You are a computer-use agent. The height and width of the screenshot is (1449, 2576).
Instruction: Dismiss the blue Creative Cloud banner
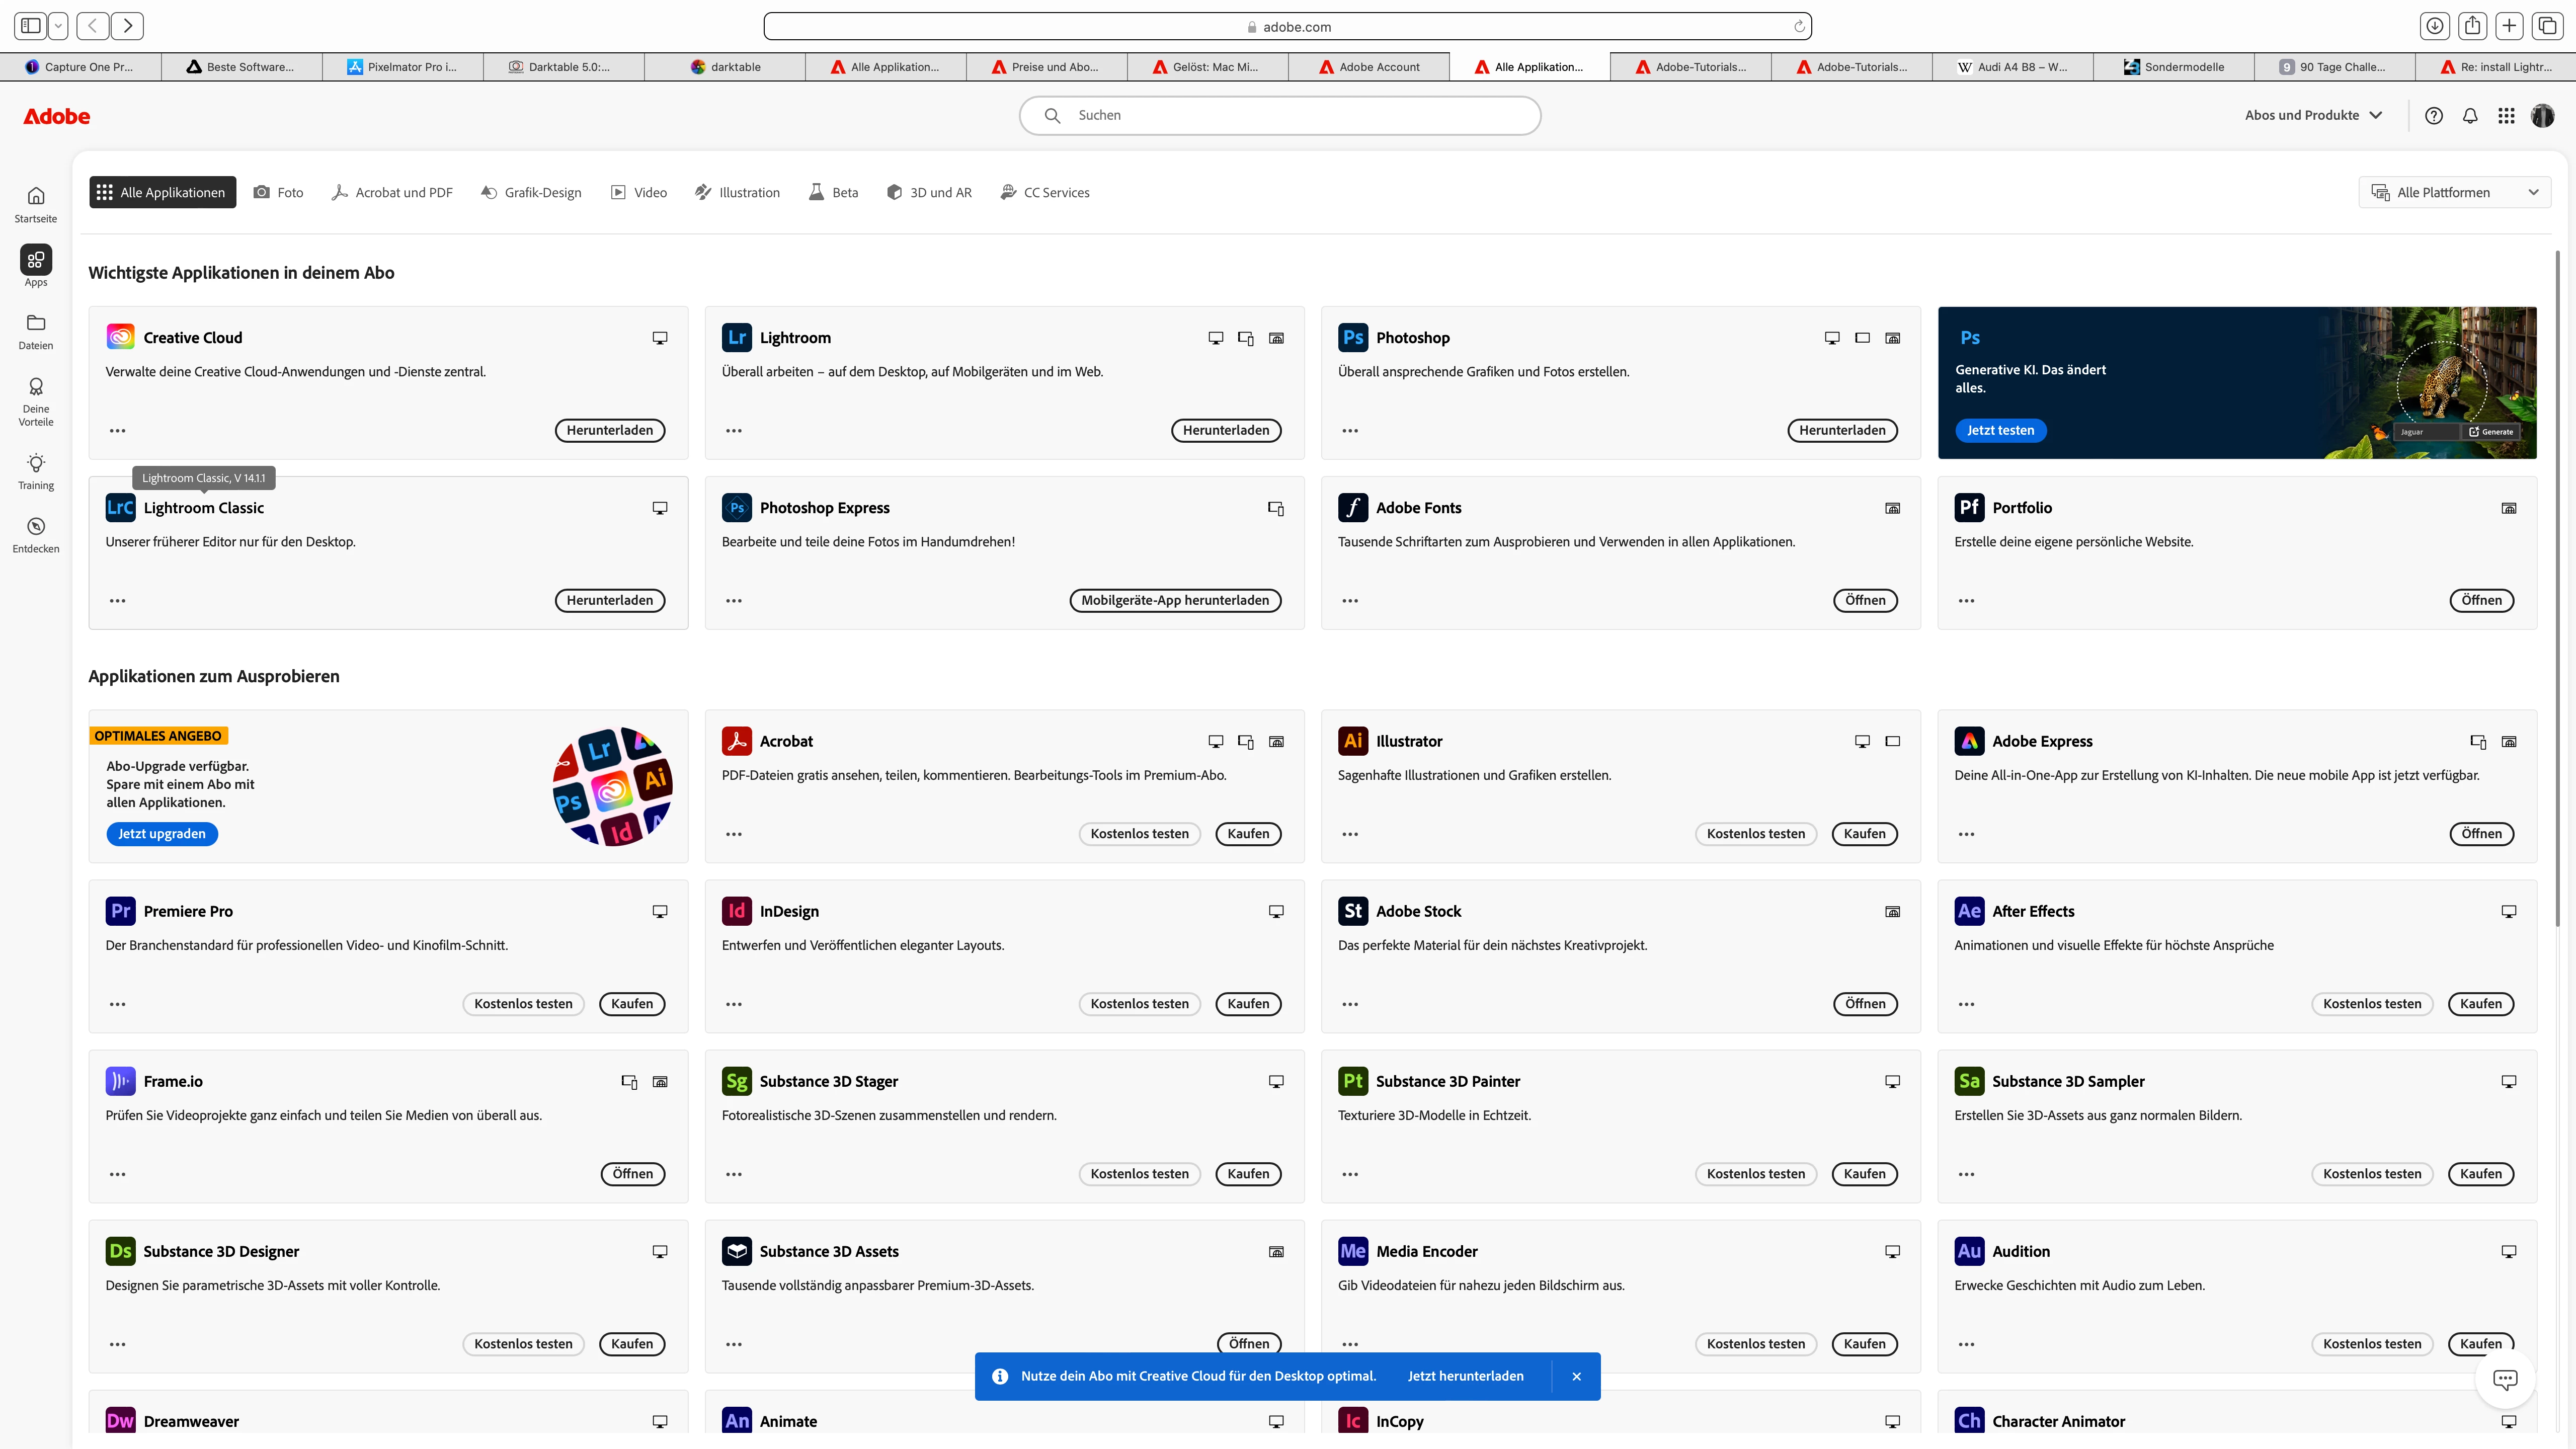[x=1576, y=1376]
